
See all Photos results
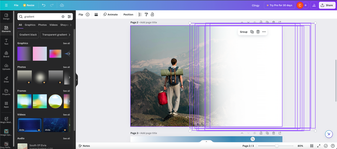point(66,67)
